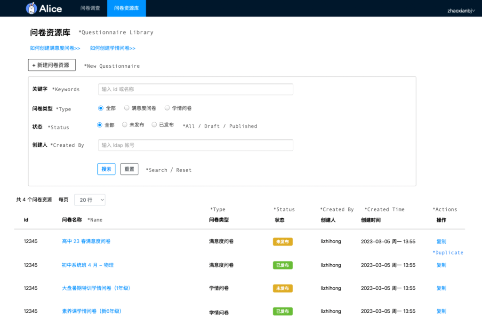Viewport: 482px width, 332px height.
Task: Open 如何创建学情问卷 help link
Action: (x=112, y=48)
